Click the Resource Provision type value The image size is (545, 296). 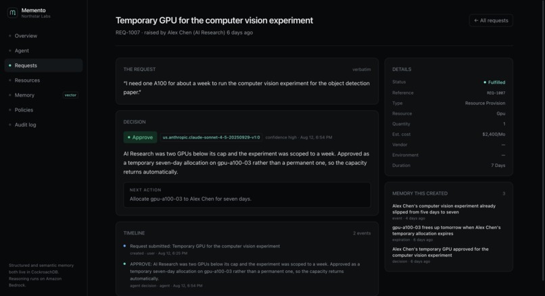[x=485, y=103]
